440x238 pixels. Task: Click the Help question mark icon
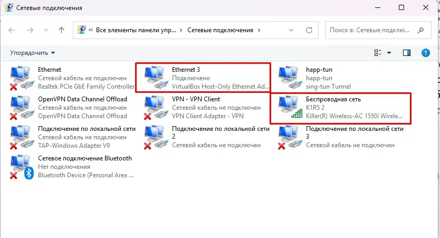pyautogui.click(x=425, y=53)
